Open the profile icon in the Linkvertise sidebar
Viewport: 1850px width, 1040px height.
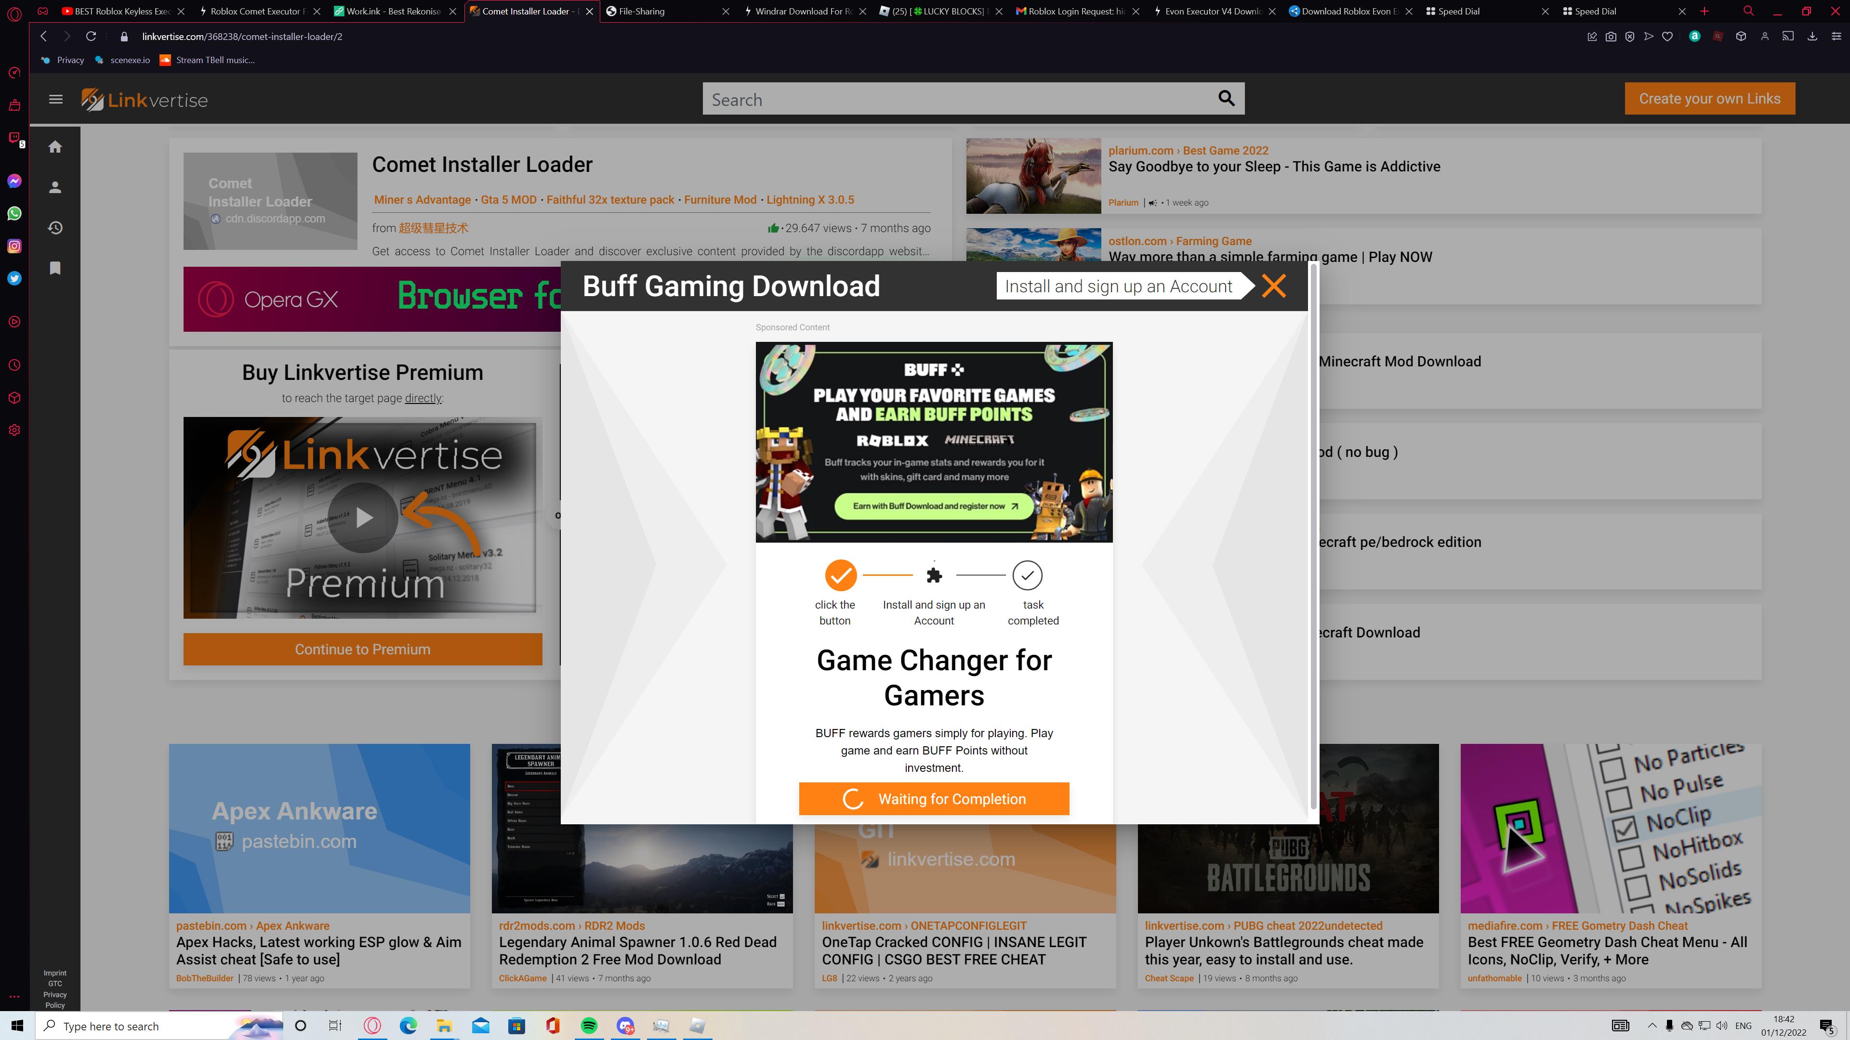click(55, 187)
